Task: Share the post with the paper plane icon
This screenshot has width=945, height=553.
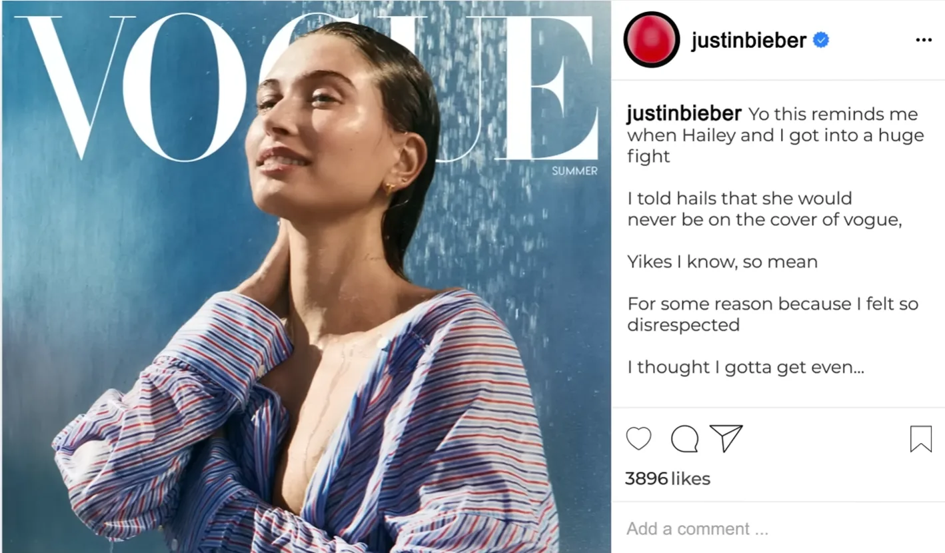Action: point(726,438)
